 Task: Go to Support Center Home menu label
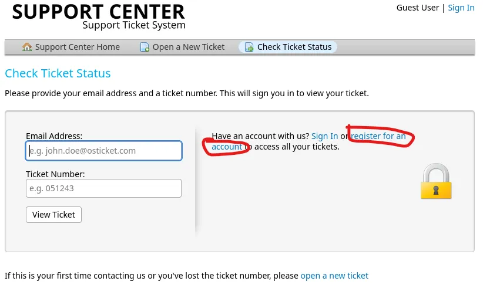[77, 47]
